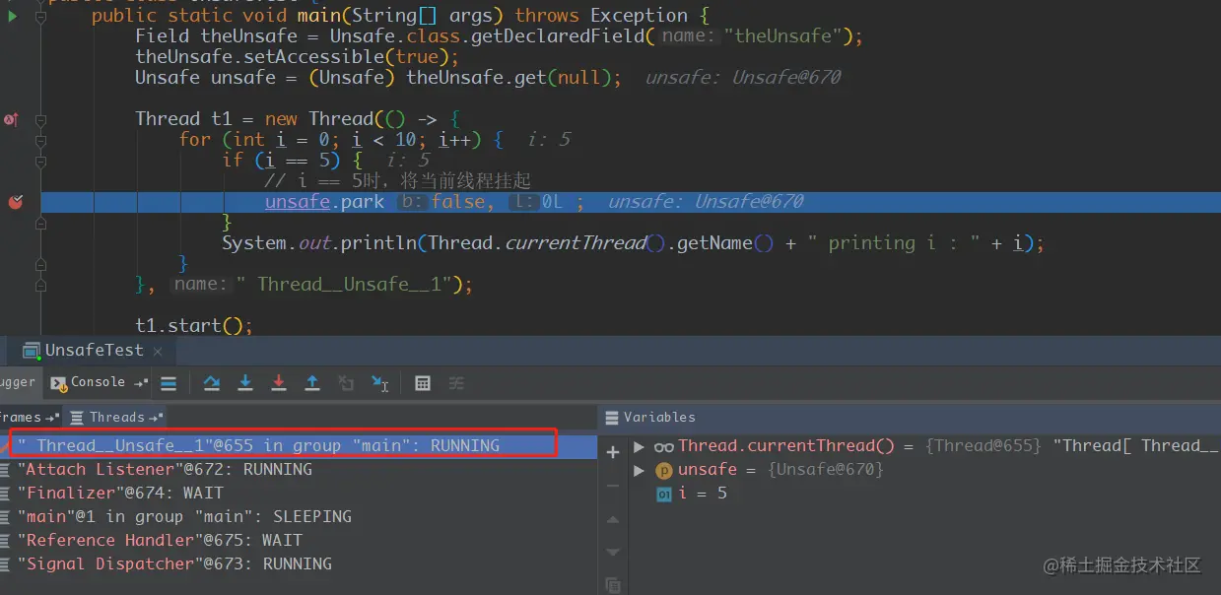Click the Step Into debugger icon

pyautogui.click(x=245, y=383)
